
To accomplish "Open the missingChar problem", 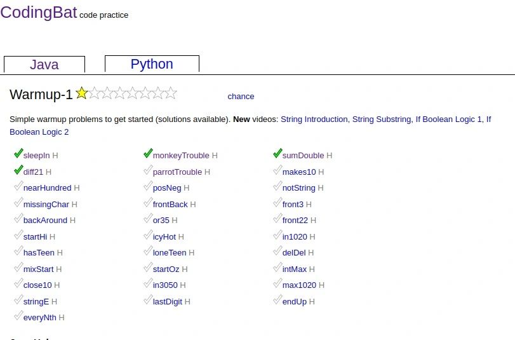I will coord(46,205).
